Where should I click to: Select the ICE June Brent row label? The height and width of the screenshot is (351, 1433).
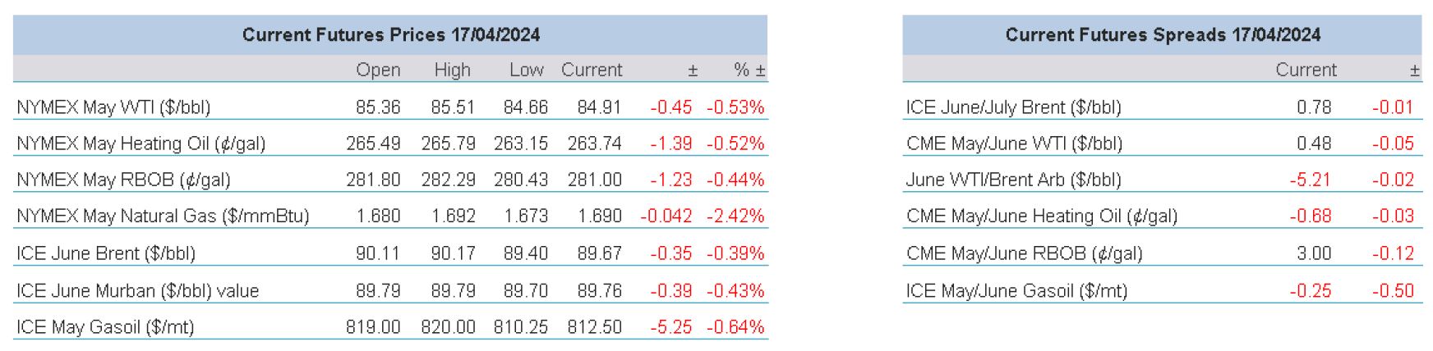(x=106, y=253)
